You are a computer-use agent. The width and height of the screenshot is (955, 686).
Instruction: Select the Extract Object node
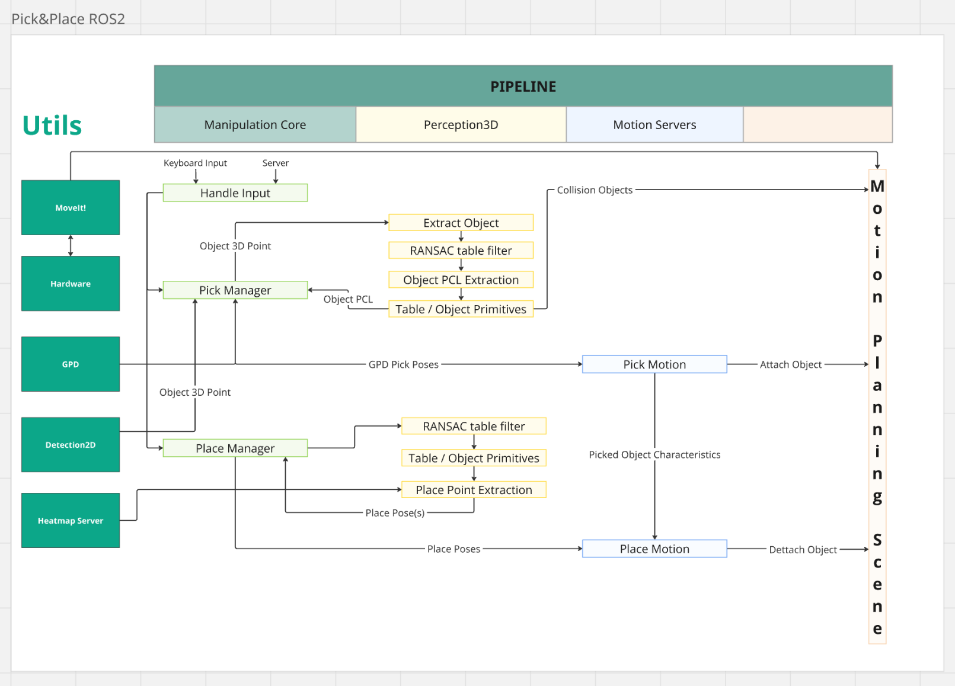coord(461,223)
